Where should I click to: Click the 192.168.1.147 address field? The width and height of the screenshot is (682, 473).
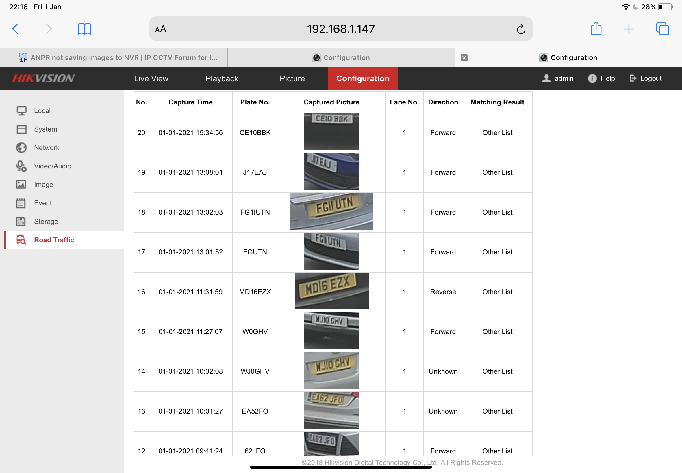click(x=340, y=29)
